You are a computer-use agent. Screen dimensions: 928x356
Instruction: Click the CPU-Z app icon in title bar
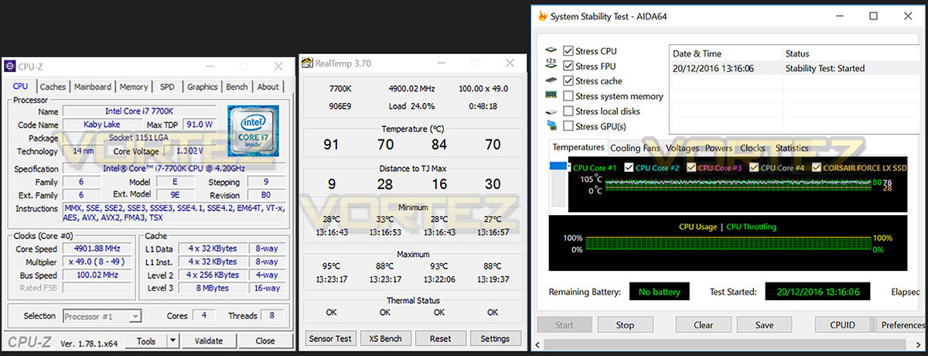(x=10, y=67)
